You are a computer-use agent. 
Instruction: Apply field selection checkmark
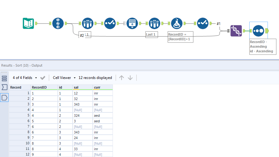click(x=43, y=78)
